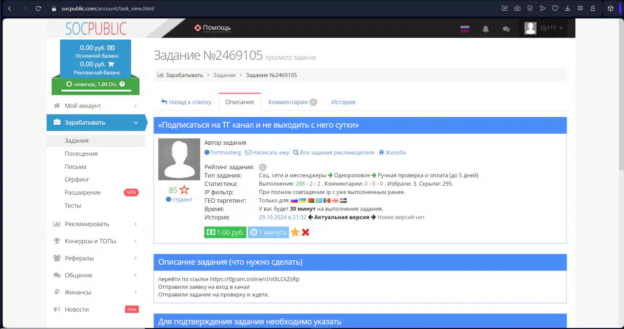Switch to the История tab

(x=343, y=102)
